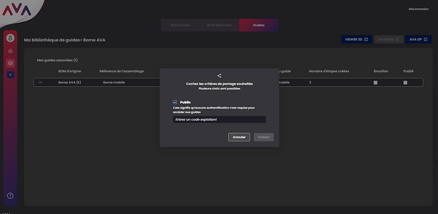Image resolution: width=438 pixels, height=214 pixels.
Task: Click Référence de l'assemblage column header
Action: point(121,71)
